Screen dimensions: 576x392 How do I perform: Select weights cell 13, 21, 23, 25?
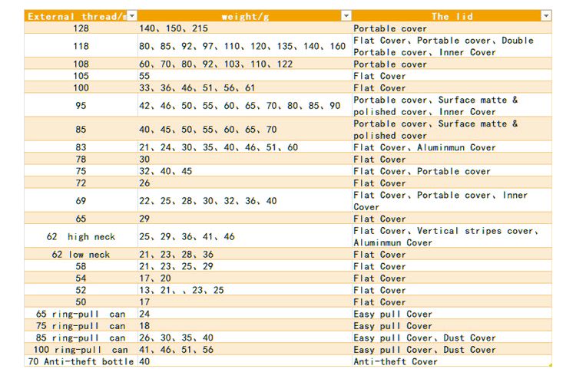181,291
